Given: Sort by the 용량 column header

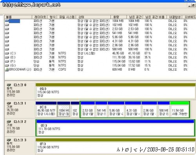Looking at the screenshot, I should tap(119, 17).
